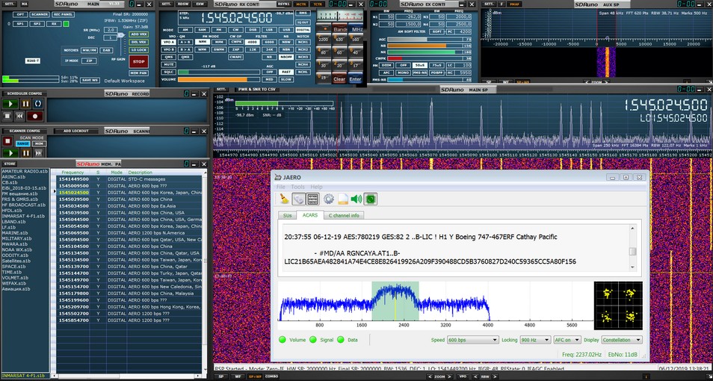Click the MHz keypad button
The width and height of the screenshot is (713, 381).
click(356, 28)
